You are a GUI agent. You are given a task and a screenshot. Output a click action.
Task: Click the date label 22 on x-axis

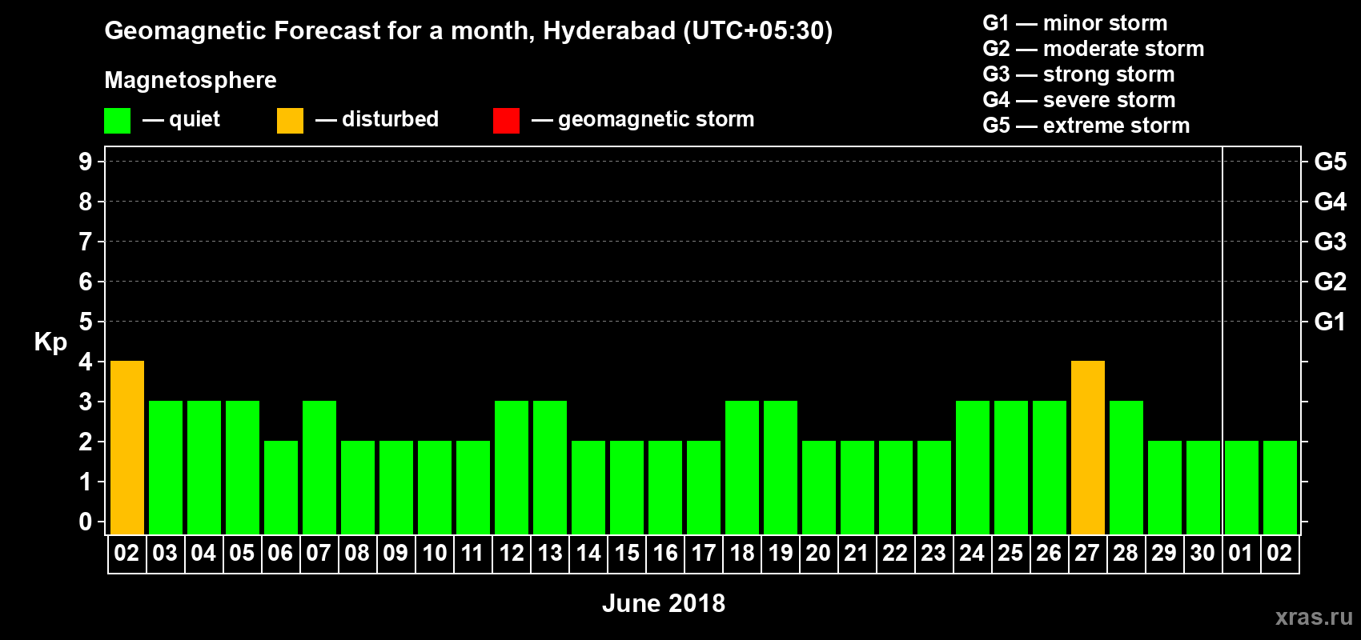[x=895, y=554]
